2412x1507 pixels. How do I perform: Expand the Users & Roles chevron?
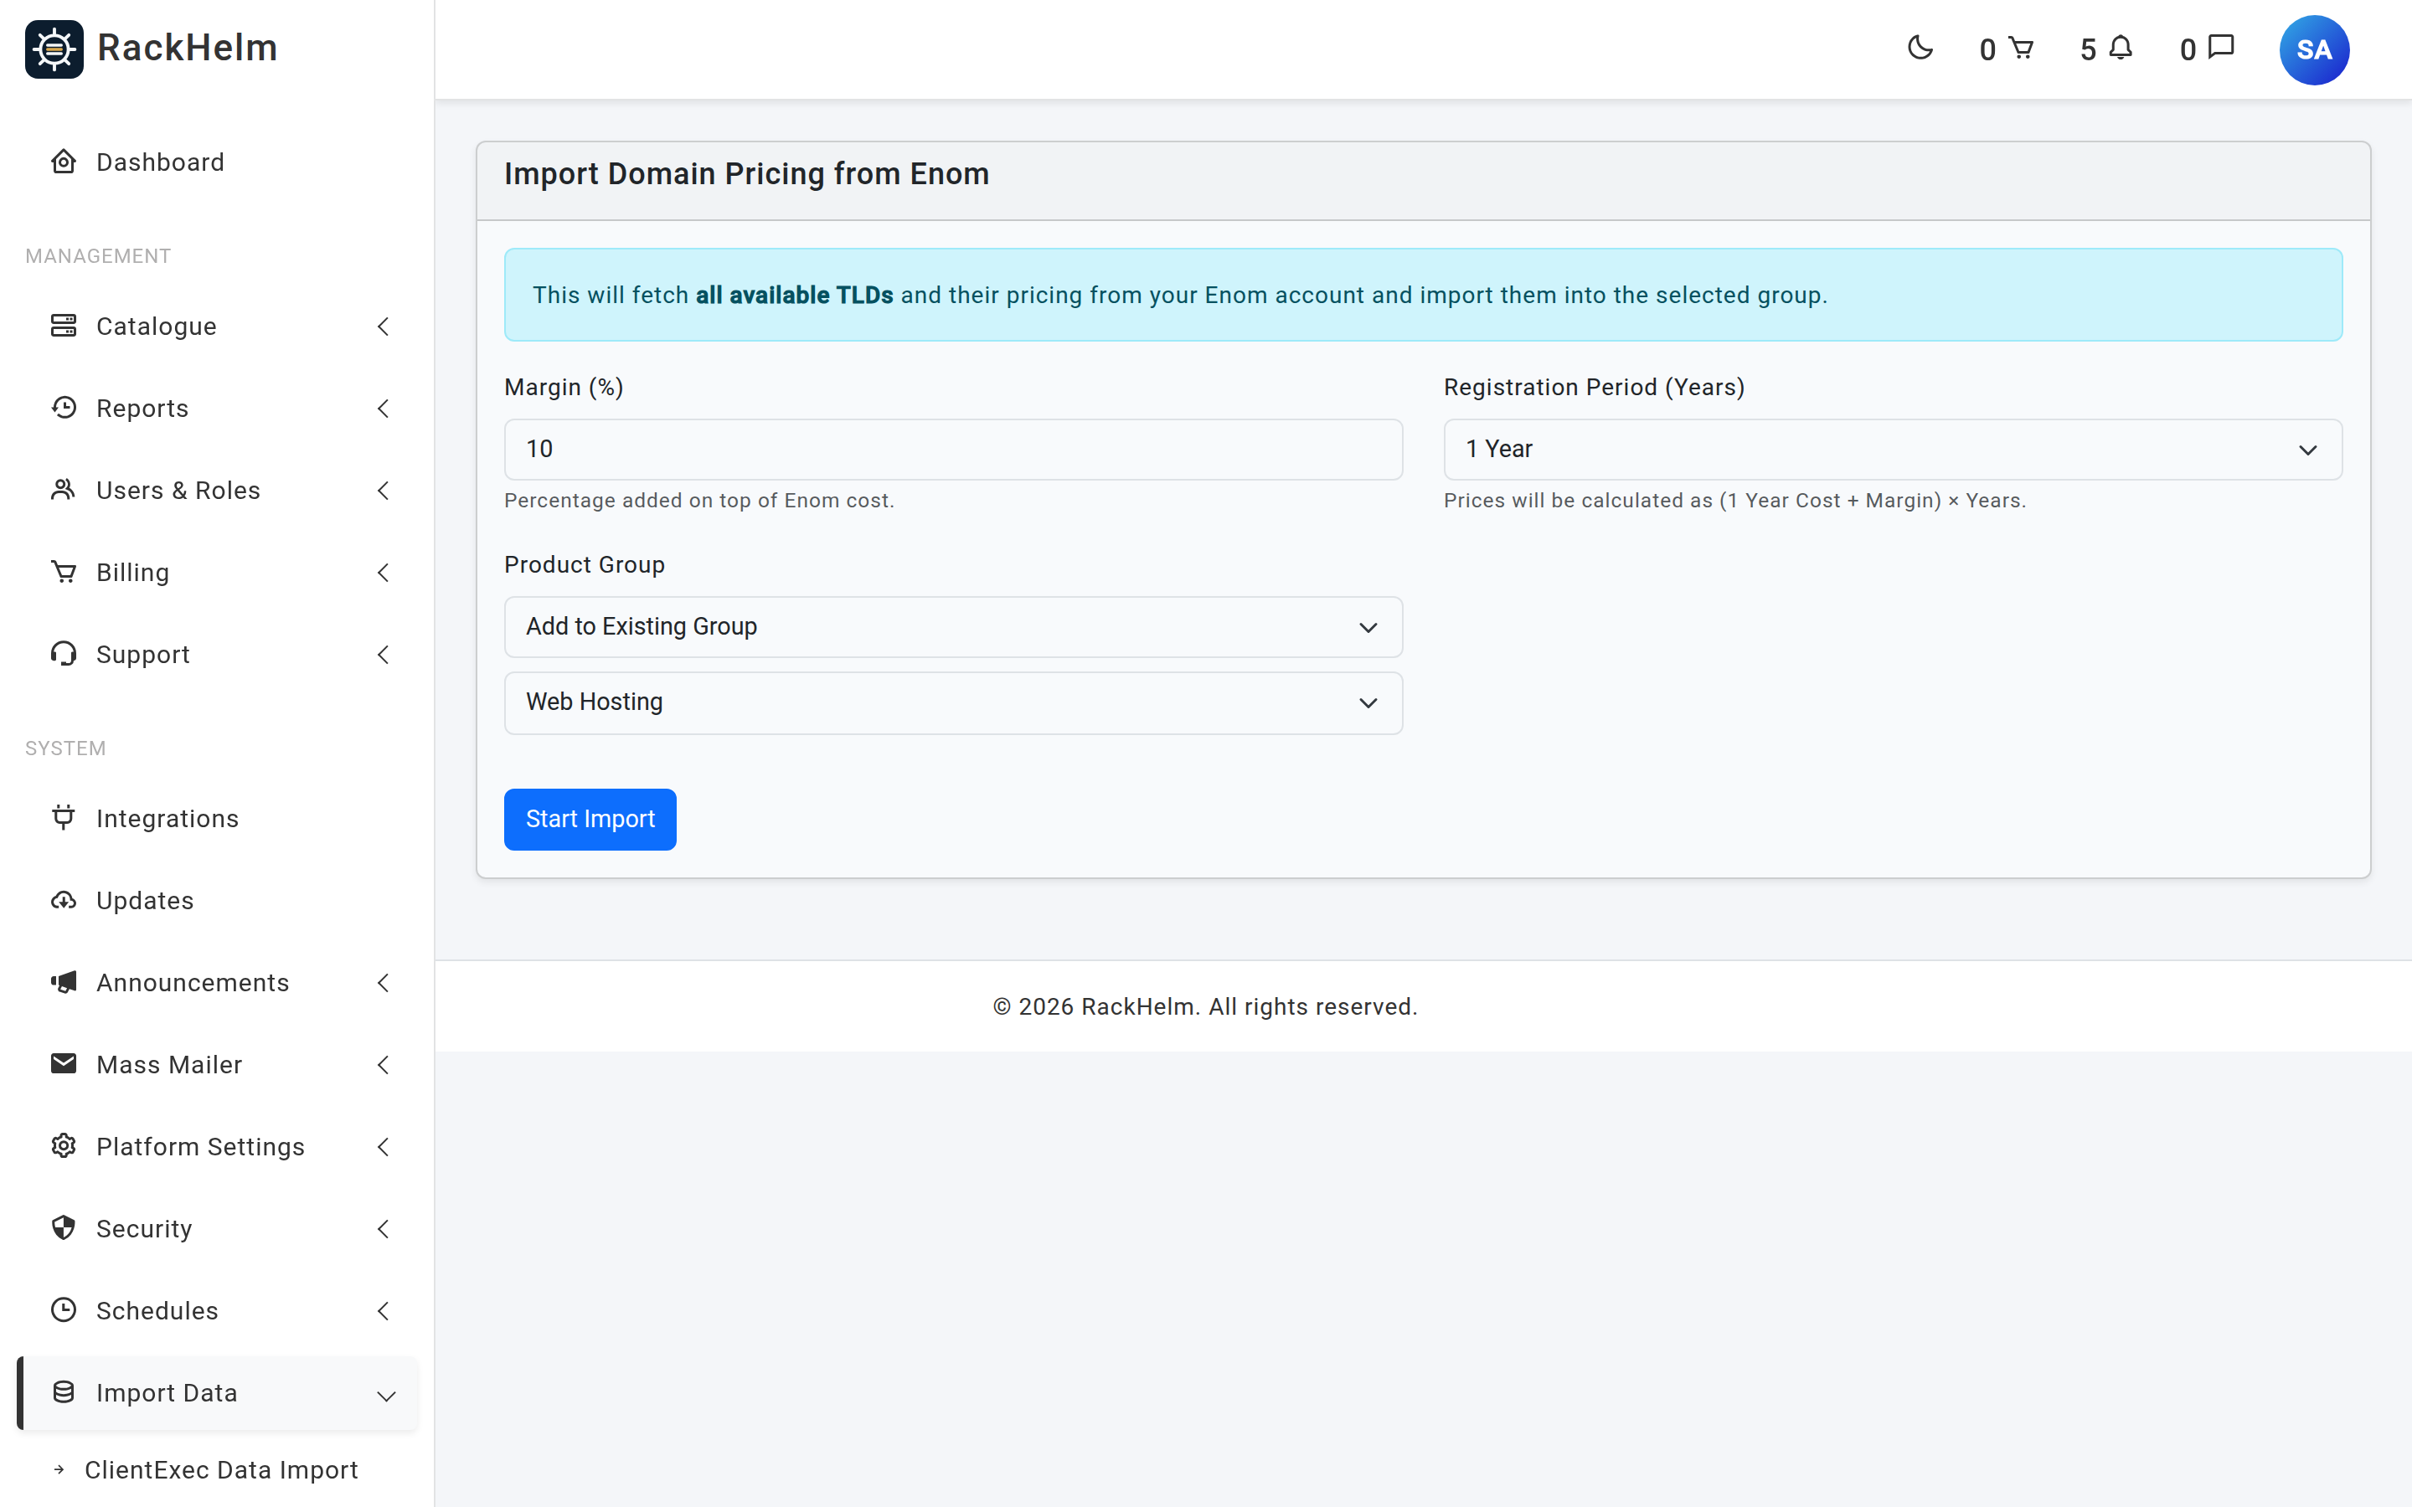[x=384, y=491]
